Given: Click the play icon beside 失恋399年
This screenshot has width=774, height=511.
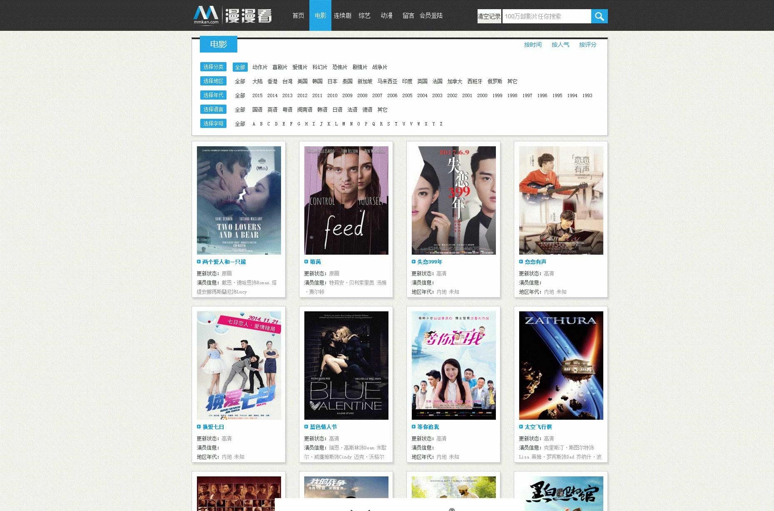Looking at the screenshot, I should click(x=413, y=262).
